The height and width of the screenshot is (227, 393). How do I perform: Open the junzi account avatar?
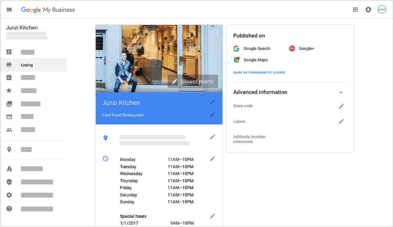382,10
